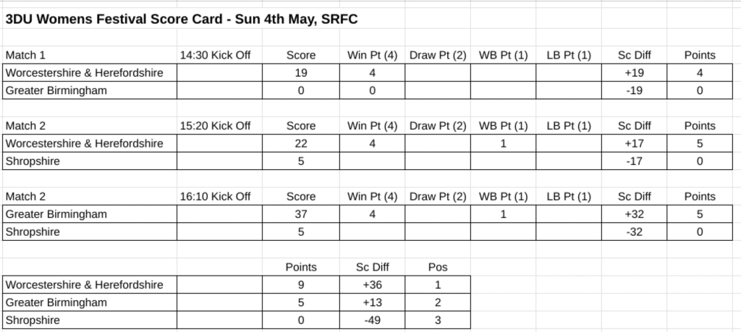The width and height of the screenshot is (741, 332).
Task: Click the +32 score difference cell
Action: (x=634, y=214)
